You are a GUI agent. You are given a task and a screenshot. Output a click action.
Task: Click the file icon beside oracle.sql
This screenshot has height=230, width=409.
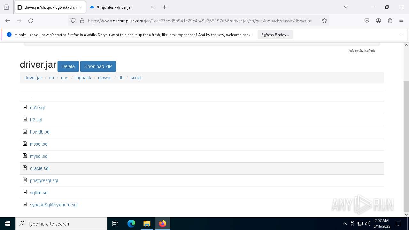[25, 168]
